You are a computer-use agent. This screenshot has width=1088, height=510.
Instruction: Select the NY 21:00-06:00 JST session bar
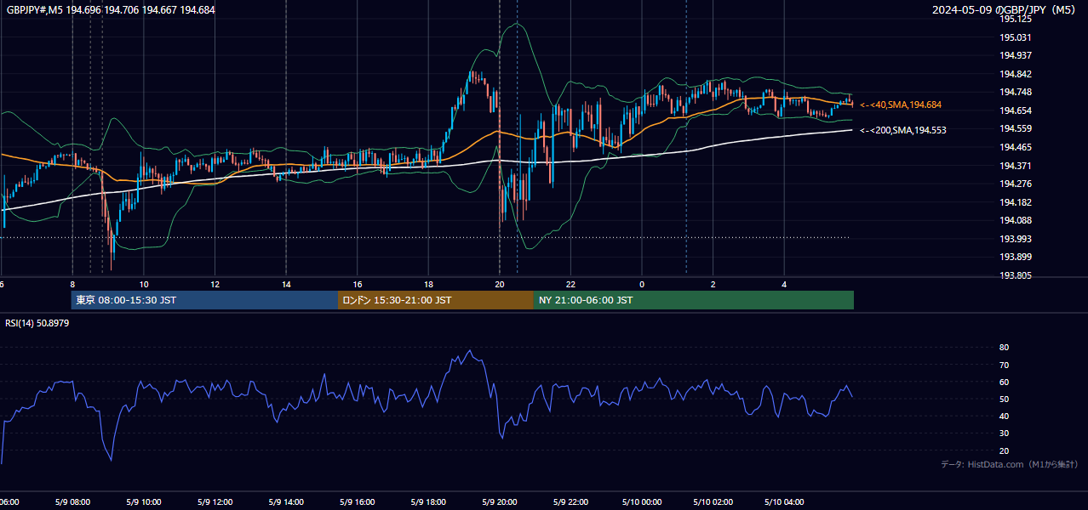tap(694, 300)
